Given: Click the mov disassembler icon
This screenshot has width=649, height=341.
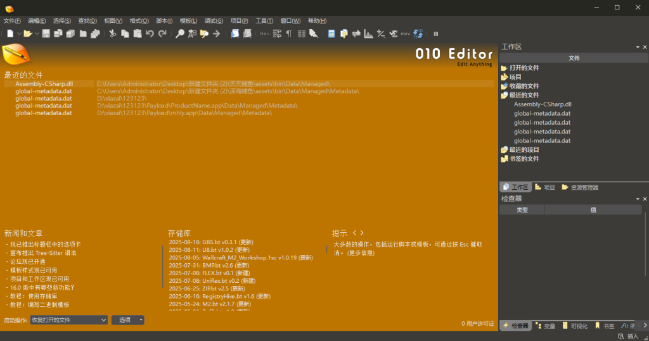Looking at the screenshot, I should click(405, 34).
